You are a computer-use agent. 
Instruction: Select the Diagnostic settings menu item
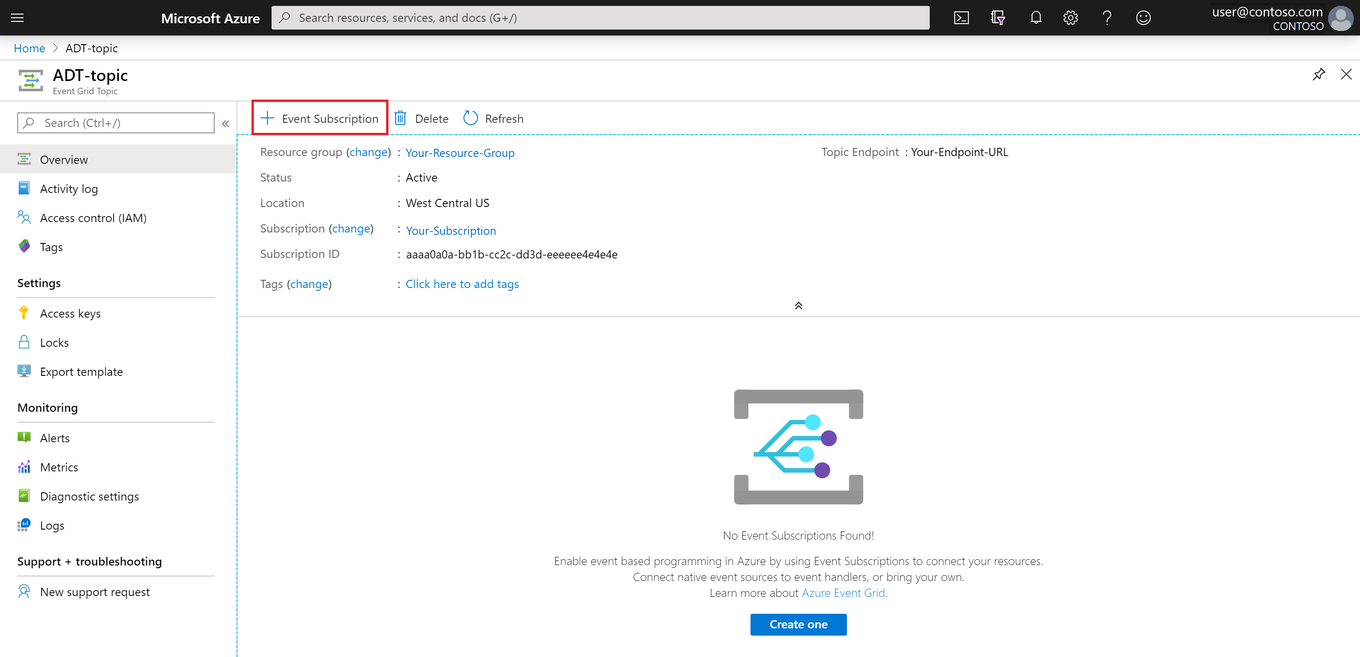coord(89,495)
